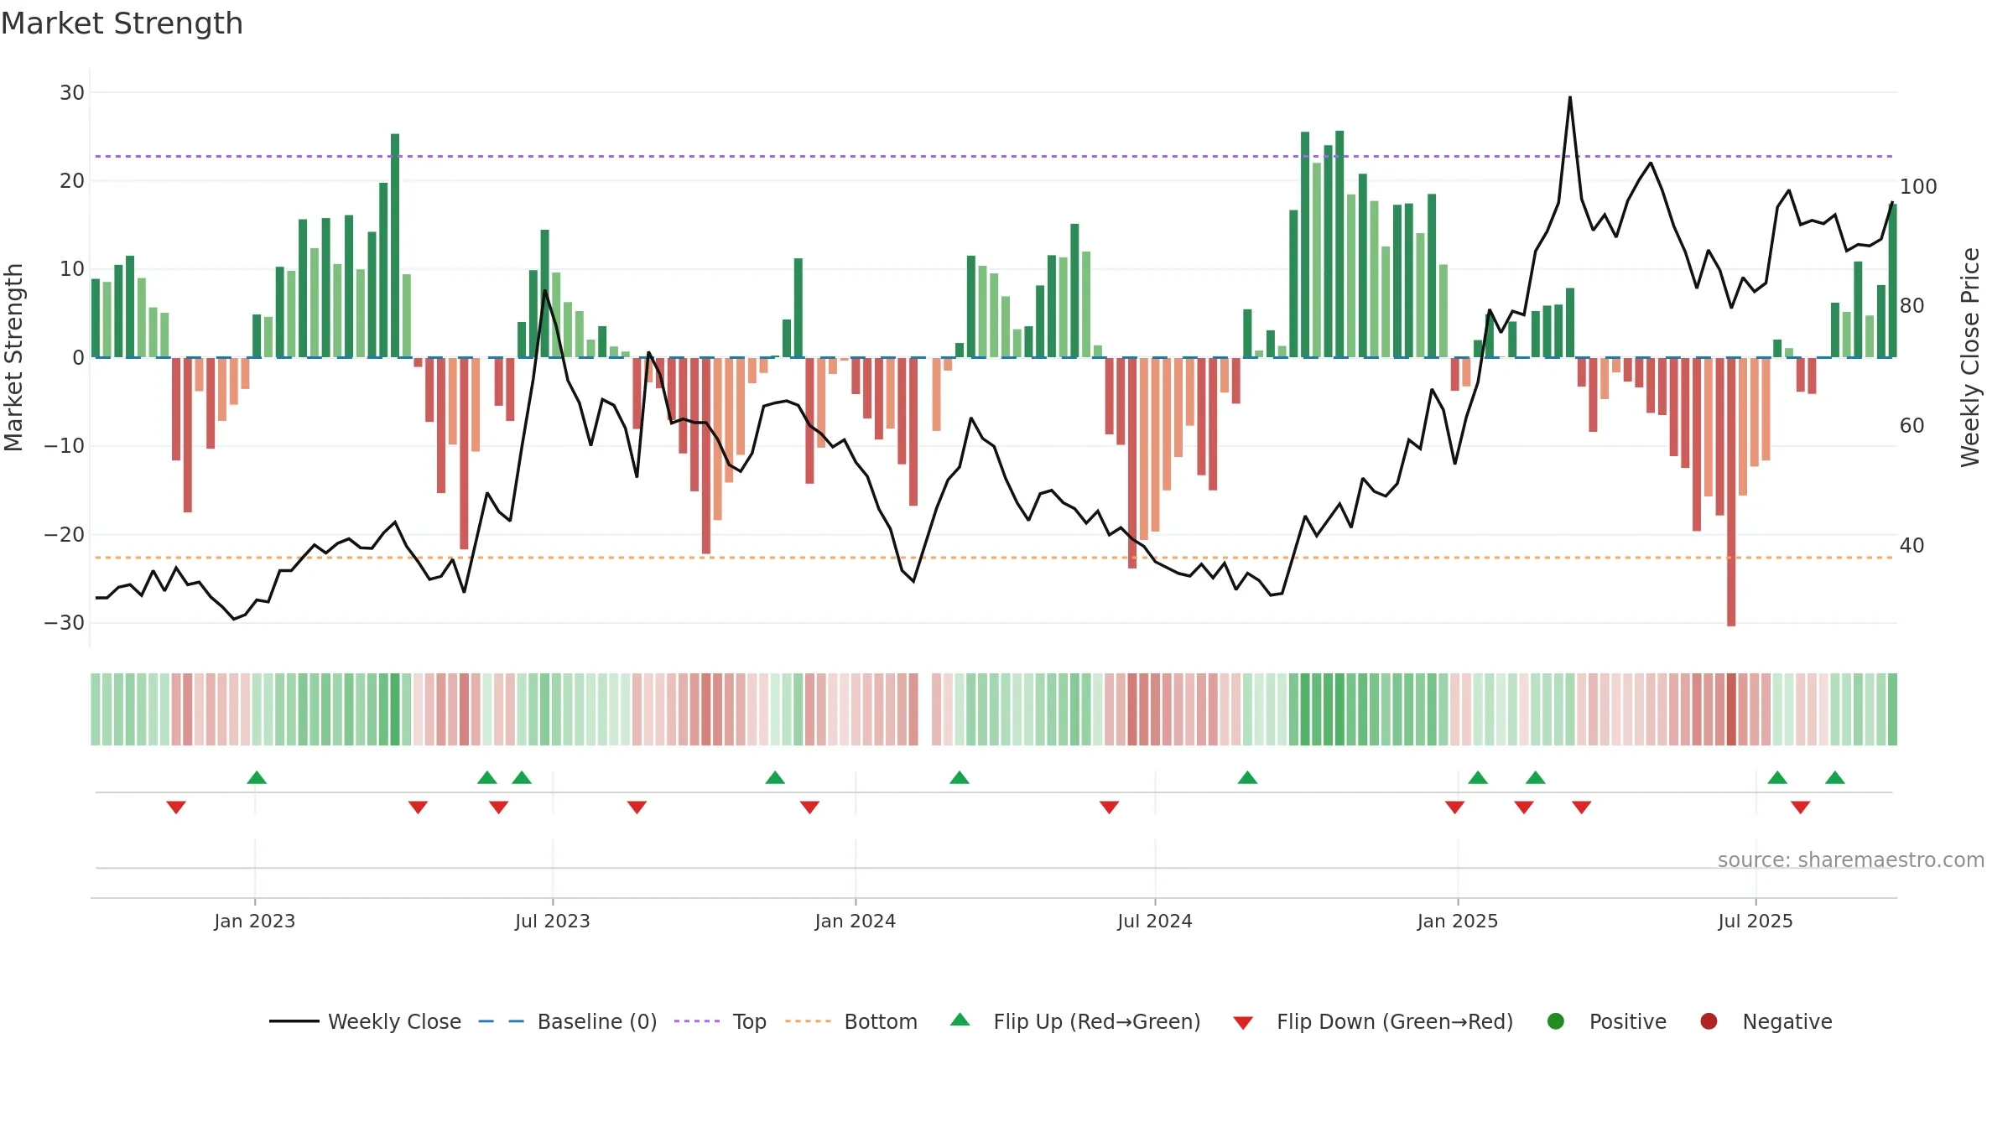Toggle the Baseline (0) legend label
Screen dimensions: 2013x1132
click(x=597, y=1022)
